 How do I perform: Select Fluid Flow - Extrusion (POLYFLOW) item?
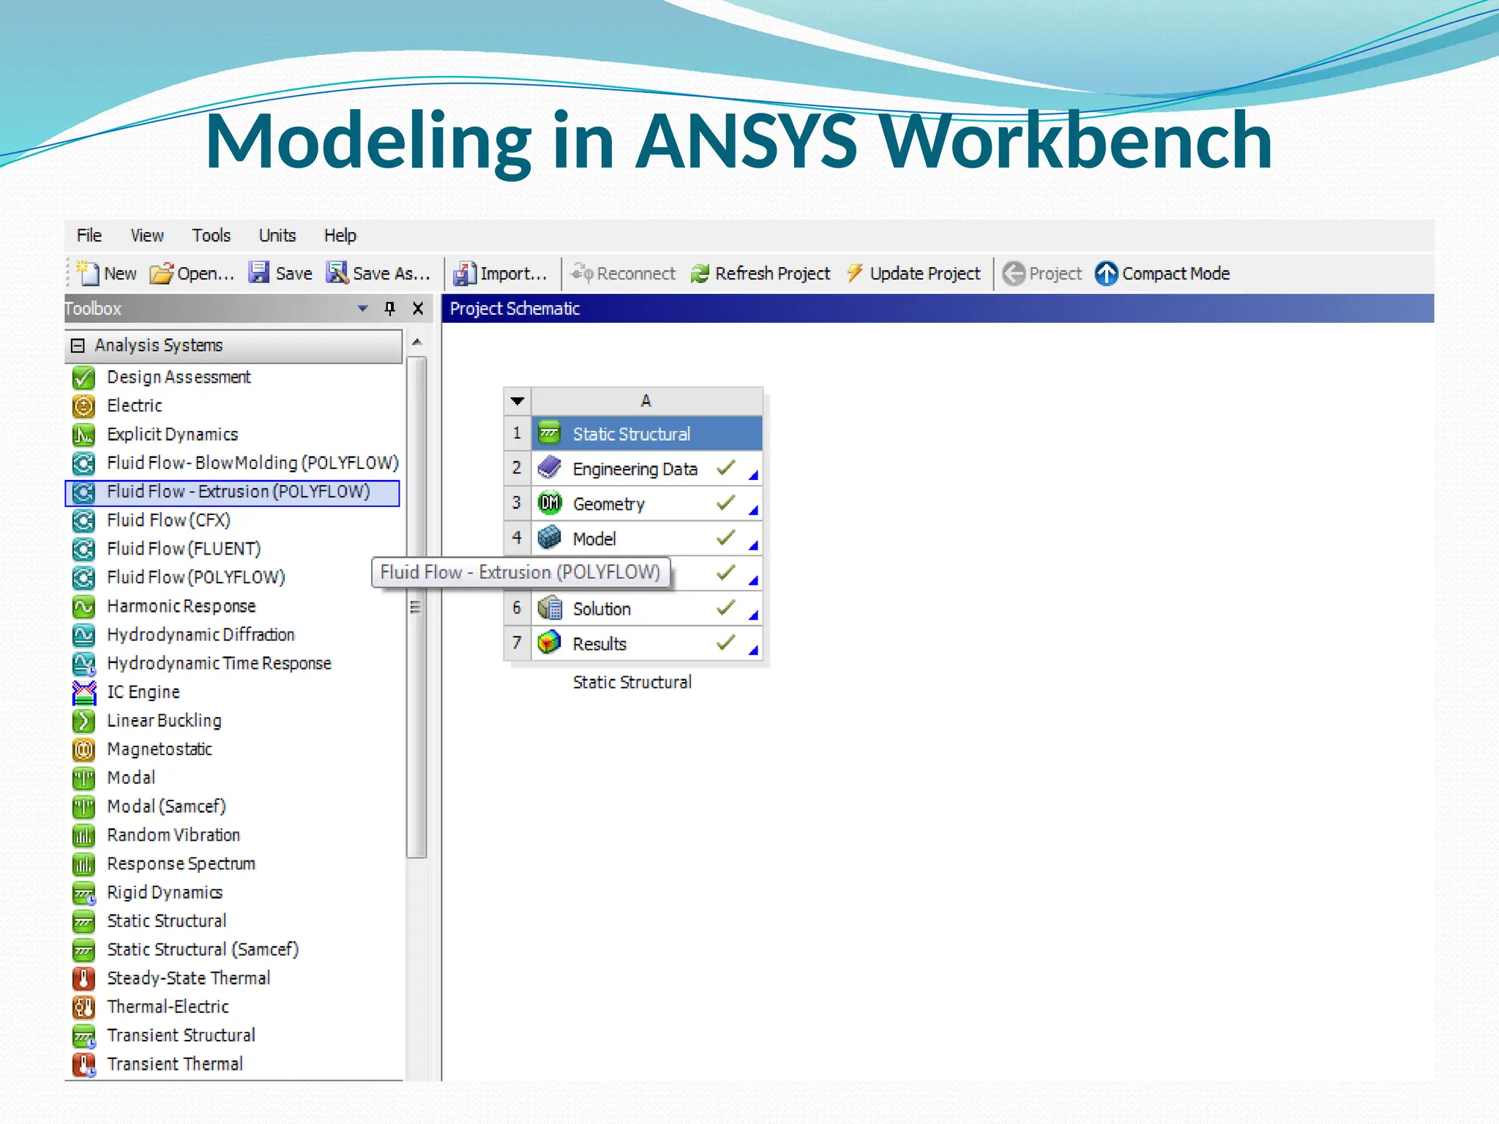tap(233, 492)
